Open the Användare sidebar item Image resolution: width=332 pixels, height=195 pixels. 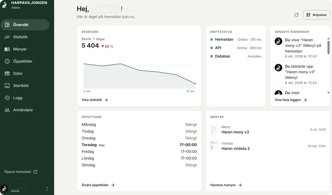pos(25,110)
